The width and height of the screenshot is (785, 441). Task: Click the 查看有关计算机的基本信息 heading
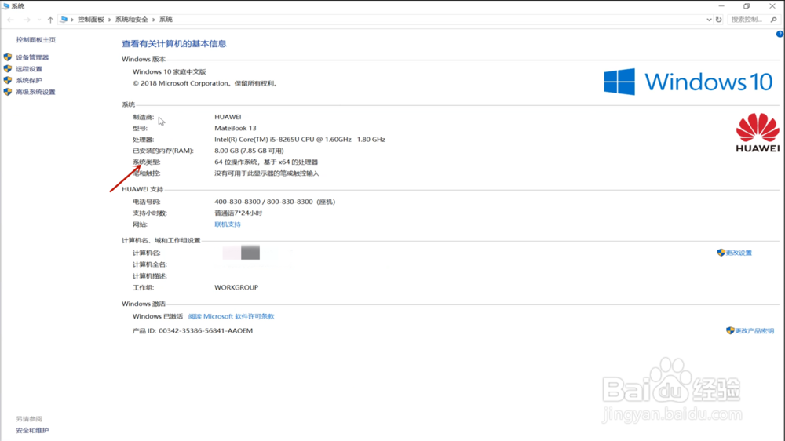point(174,43)
